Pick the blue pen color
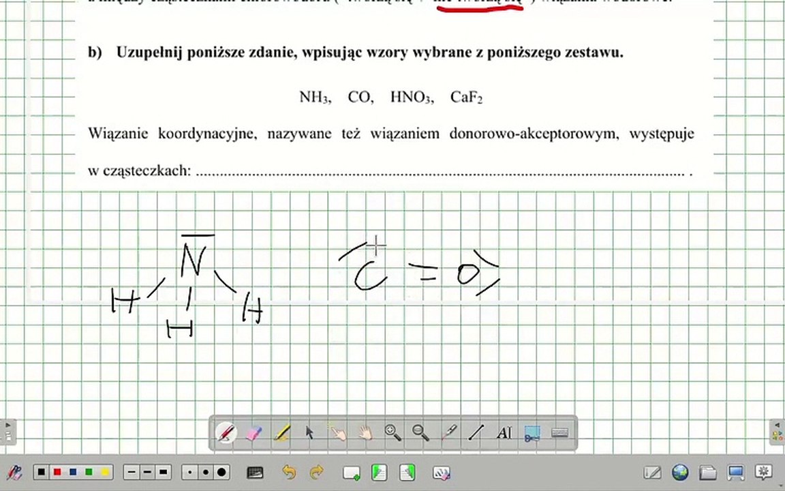This screenshot has width=785, height=491. point(73,472)
